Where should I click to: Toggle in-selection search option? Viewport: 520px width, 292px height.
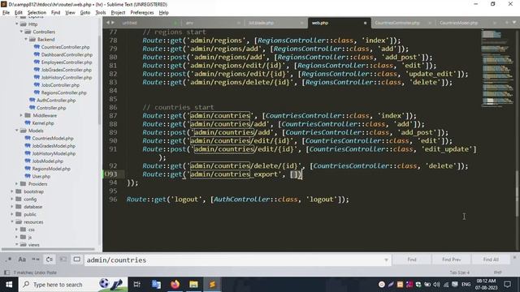click(63, 260)
